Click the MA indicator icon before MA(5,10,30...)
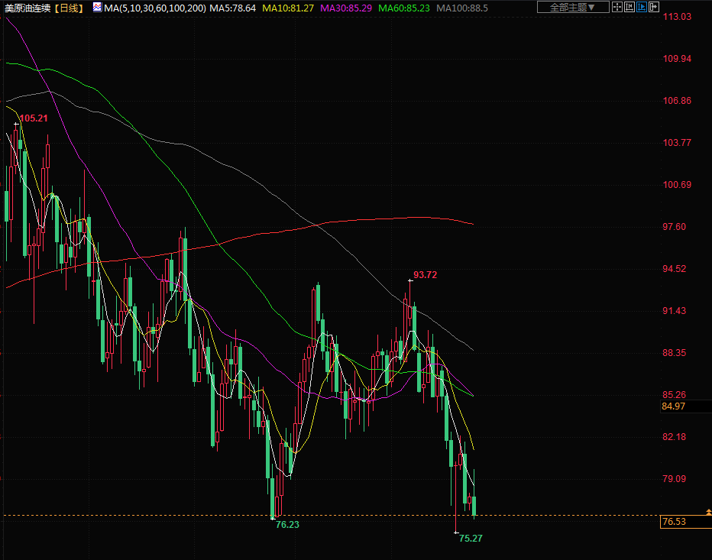 97,8
